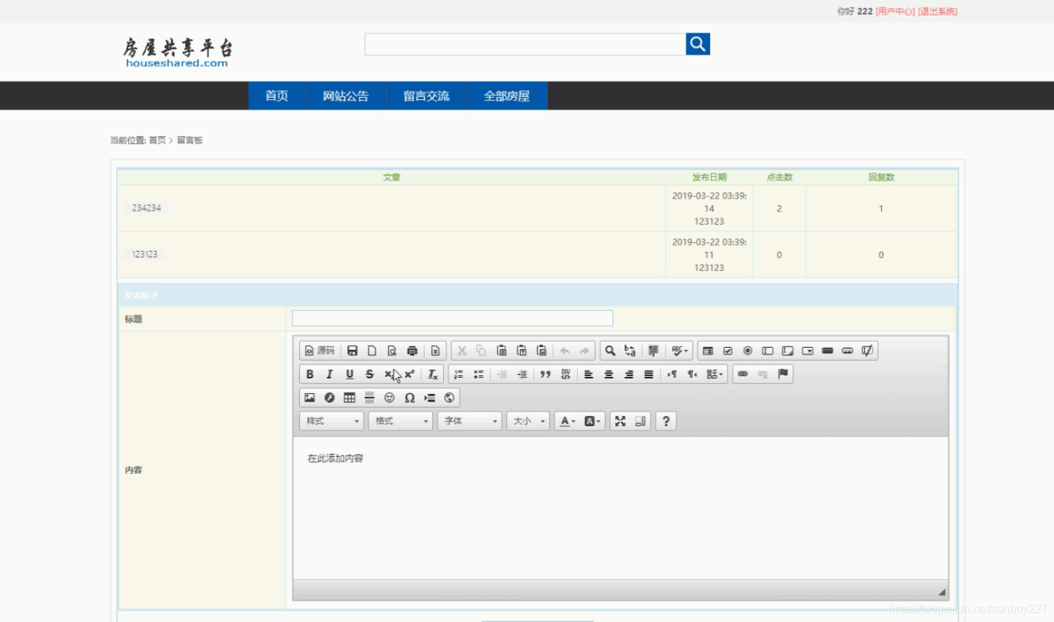Expand the 字体 font dropdown
Viewport: 1054px width, 622px height.
(x=469, y=421)
